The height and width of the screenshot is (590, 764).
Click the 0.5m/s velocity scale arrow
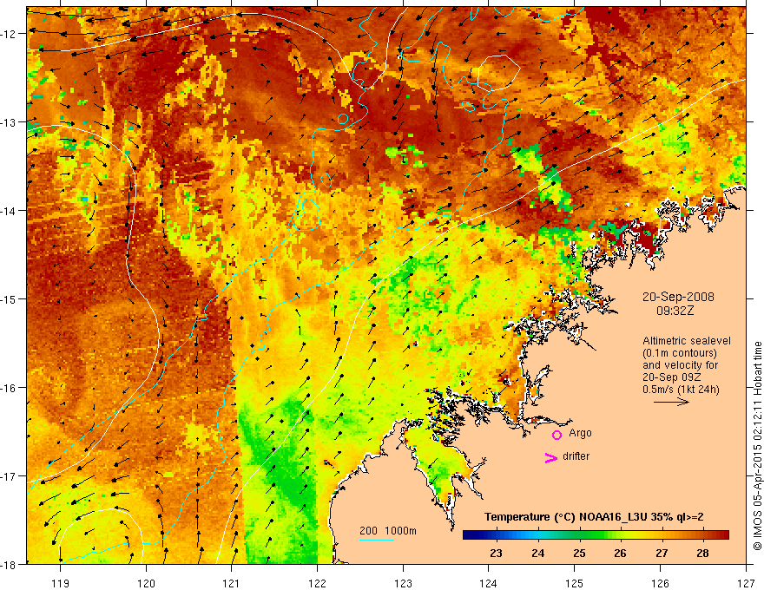[671, 402]
